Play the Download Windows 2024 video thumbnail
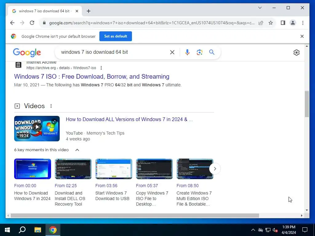 [x=37, y=129]
